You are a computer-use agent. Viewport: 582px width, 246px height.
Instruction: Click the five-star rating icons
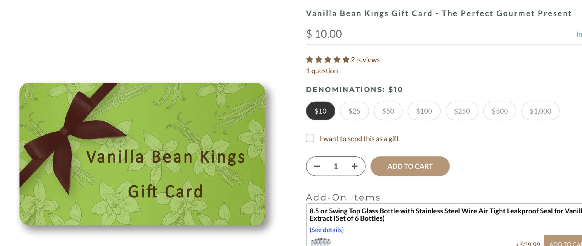coord(328,60)
